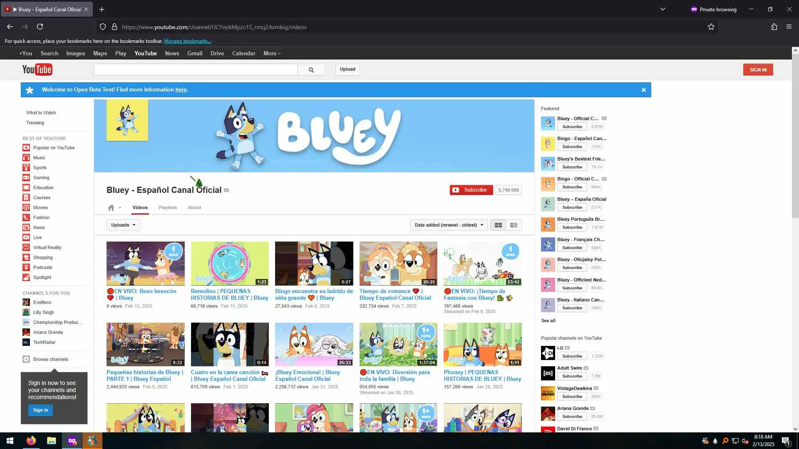Click the YouTube logo icon

(x=37, y=69)
